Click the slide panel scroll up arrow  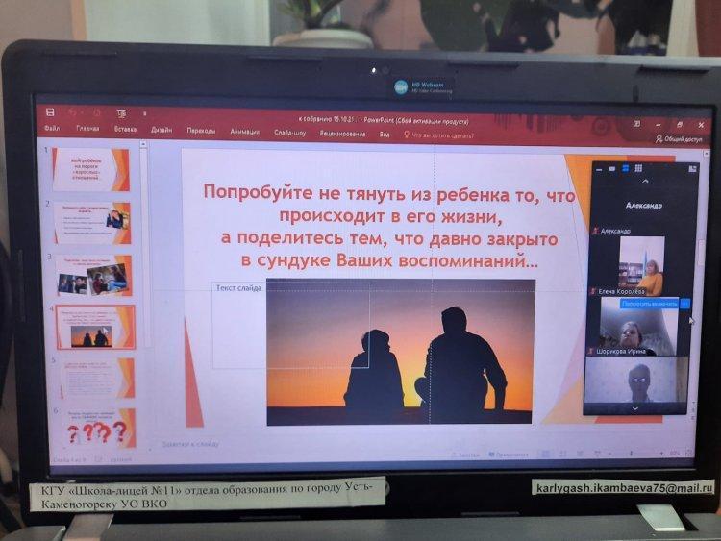tap(143, 144)
